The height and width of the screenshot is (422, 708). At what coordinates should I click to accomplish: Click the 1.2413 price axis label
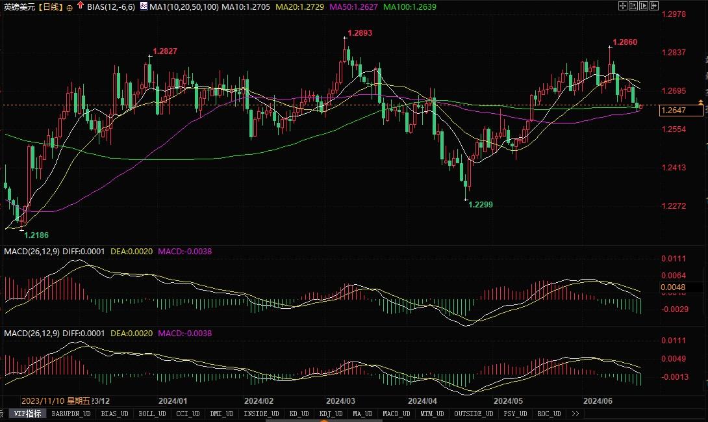coord(673,168)
